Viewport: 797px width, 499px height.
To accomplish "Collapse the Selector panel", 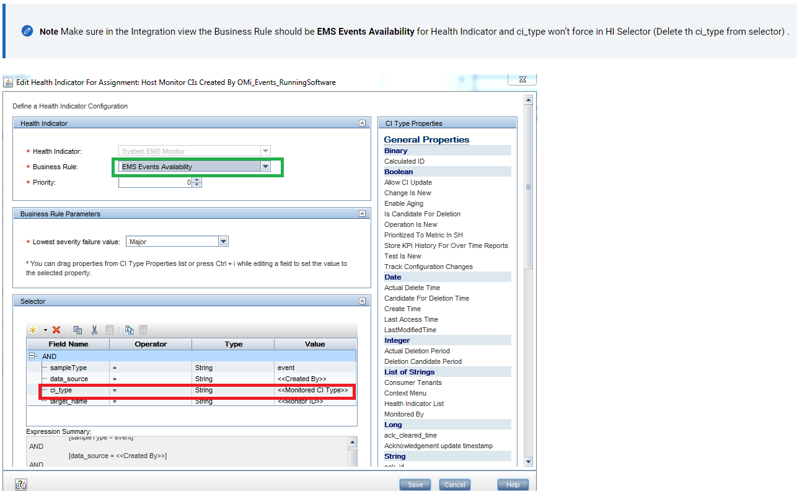I will tap(363, 301).
